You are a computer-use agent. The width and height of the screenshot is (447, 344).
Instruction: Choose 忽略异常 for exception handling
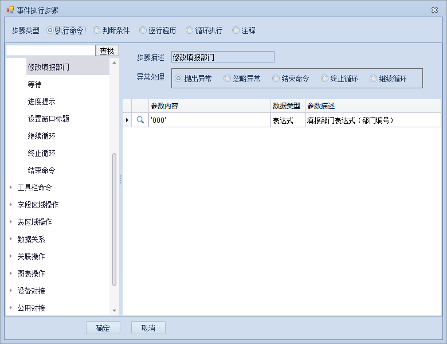click(x=228, y=79)
